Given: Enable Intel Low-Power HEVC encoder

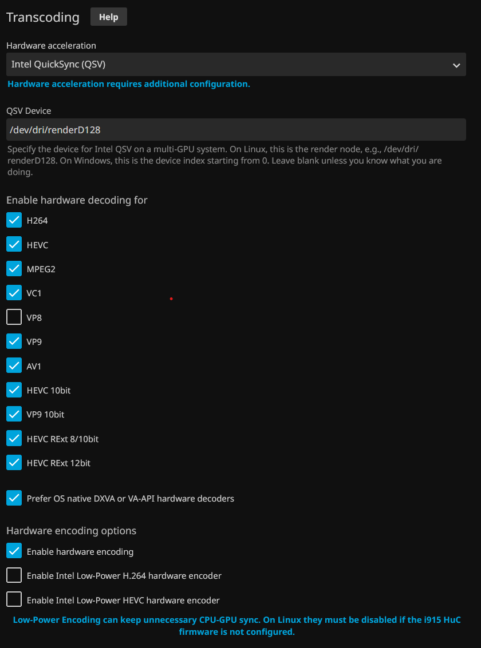Looking at the screenshot, I should (x=14, y=600).
